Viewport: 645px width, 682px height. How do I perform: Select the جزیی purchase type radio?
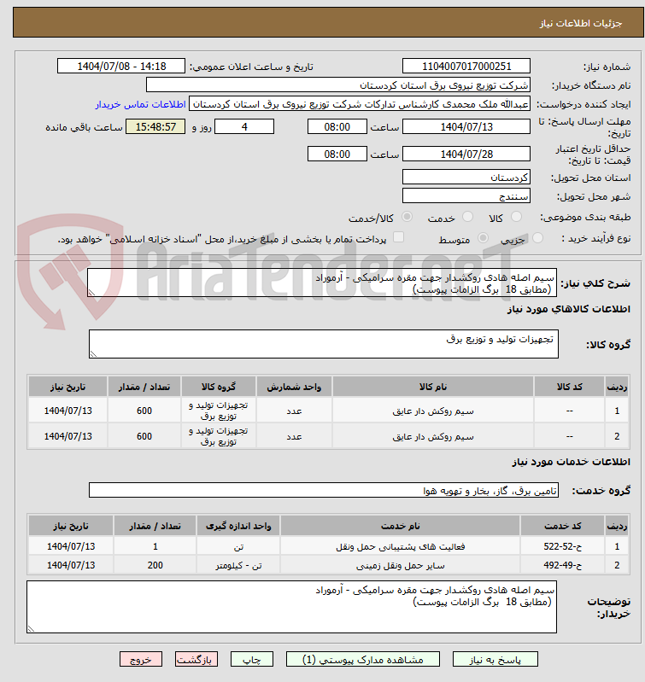coord(537,238)
